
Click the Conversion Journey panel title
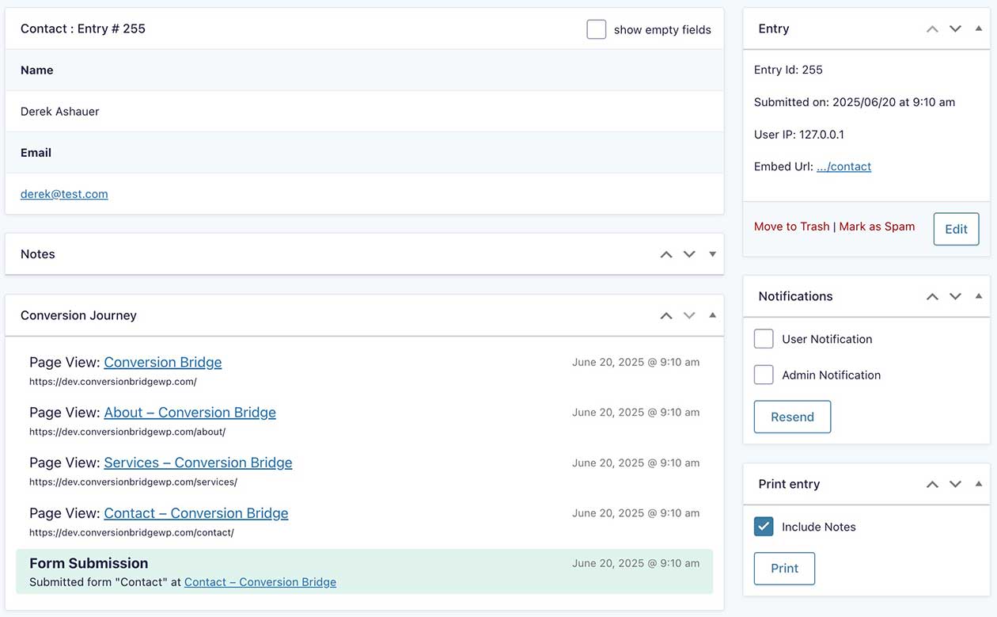coord(78,315)
